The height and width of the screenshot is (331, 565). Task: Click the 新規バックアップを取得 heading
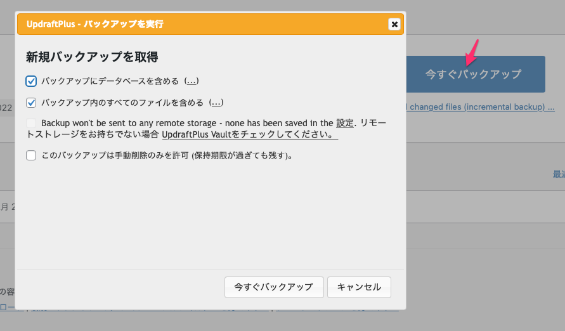92,57
